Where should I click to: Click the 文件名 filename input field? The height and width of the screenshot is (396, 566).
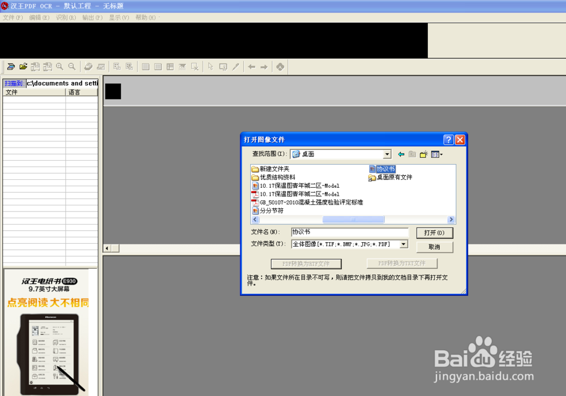tap(350, 232)
